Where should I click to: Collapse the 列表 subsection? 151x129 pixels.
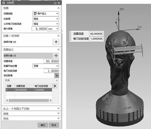pos(57,80)
